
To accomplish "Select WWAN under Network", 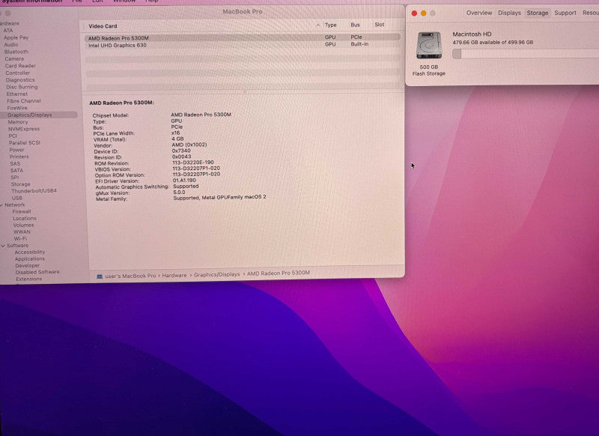I will coord(22,232).
